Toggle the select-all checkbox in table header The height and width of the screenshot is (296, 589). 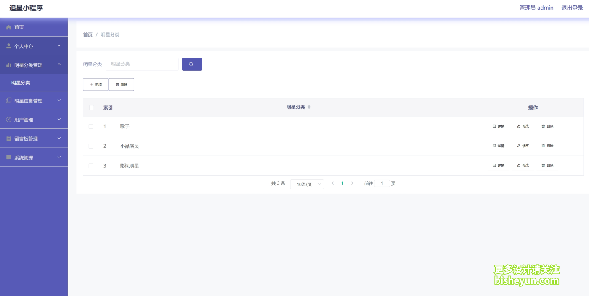[x=91, y=107]
